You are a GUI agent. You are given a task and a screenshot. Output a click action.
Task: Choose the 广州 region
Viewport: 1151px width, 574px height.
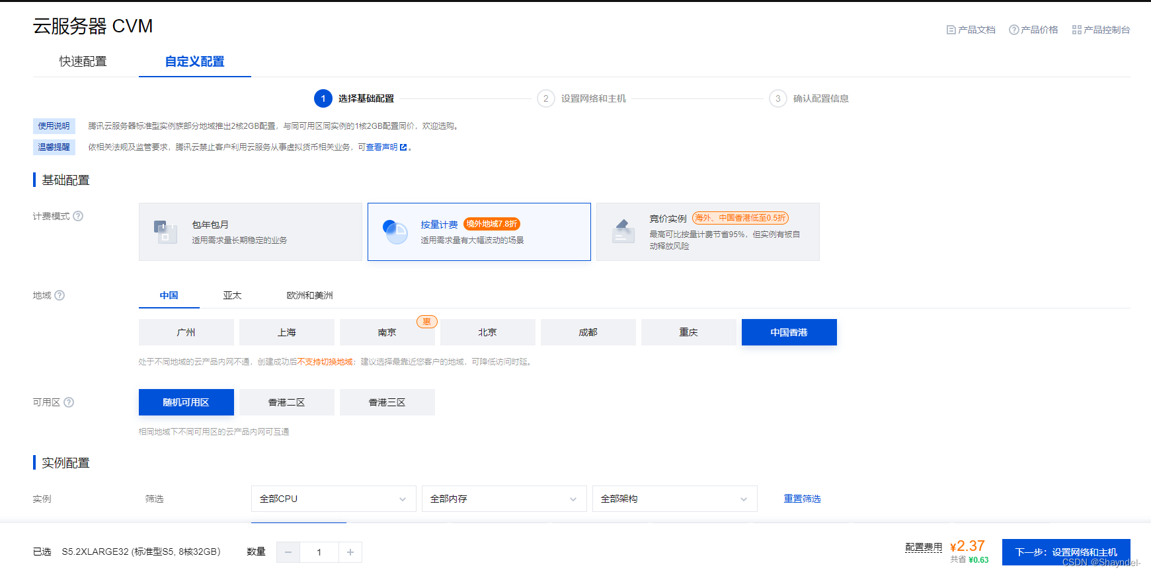186,332
